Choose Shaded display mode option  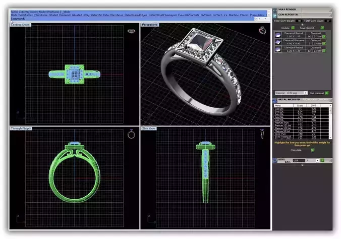click(53, 15)
